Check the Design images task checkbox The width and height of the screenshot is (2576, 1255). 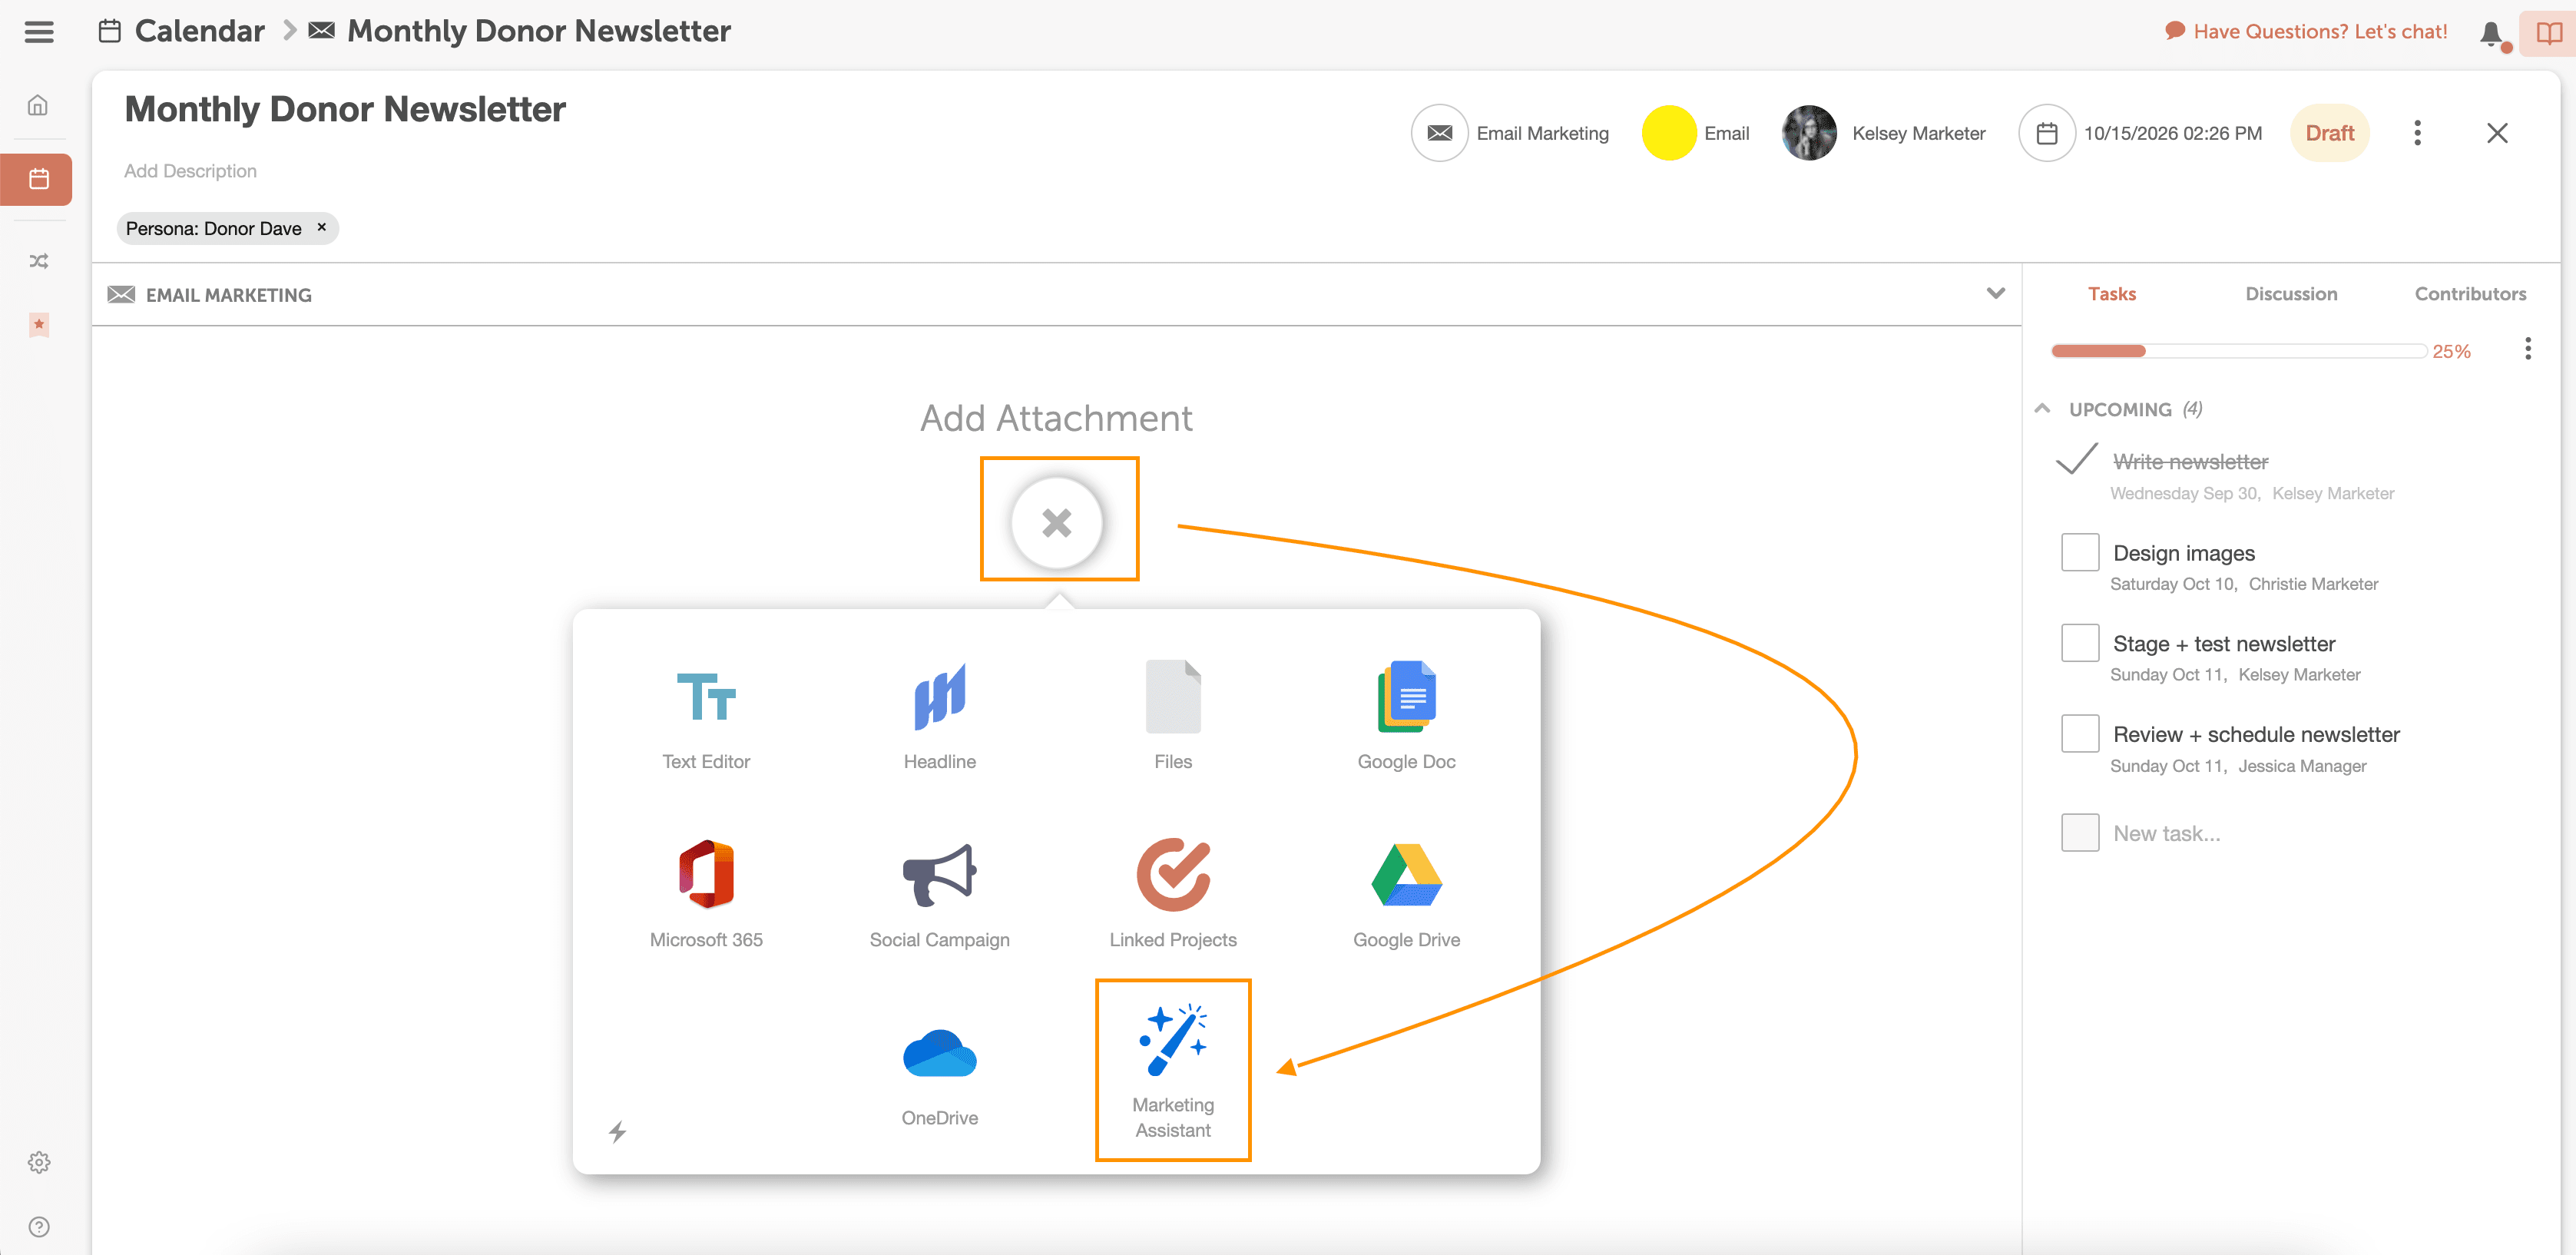(x=2080, y=552)
